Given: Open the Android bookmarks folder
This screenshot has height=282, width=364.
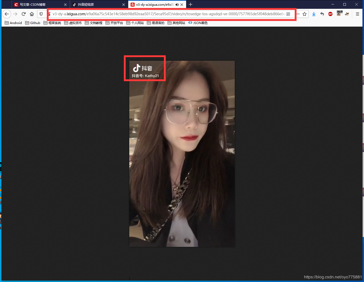Looking at the screenshot, I should point(13,23).
